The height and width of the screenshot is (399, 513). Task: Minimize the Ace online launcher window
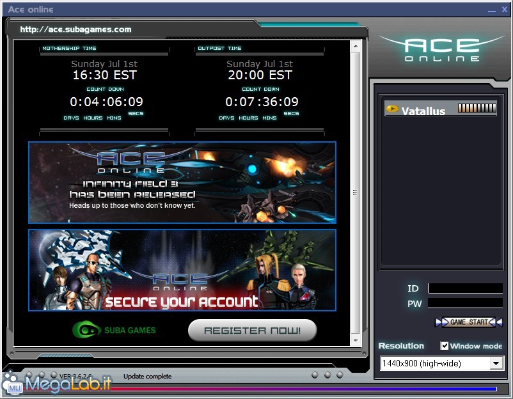point(492,10)
